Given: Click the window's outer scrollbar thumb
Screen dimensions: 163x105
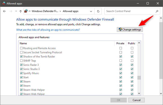Looking at the screenshot, I should tap(161, 50).
